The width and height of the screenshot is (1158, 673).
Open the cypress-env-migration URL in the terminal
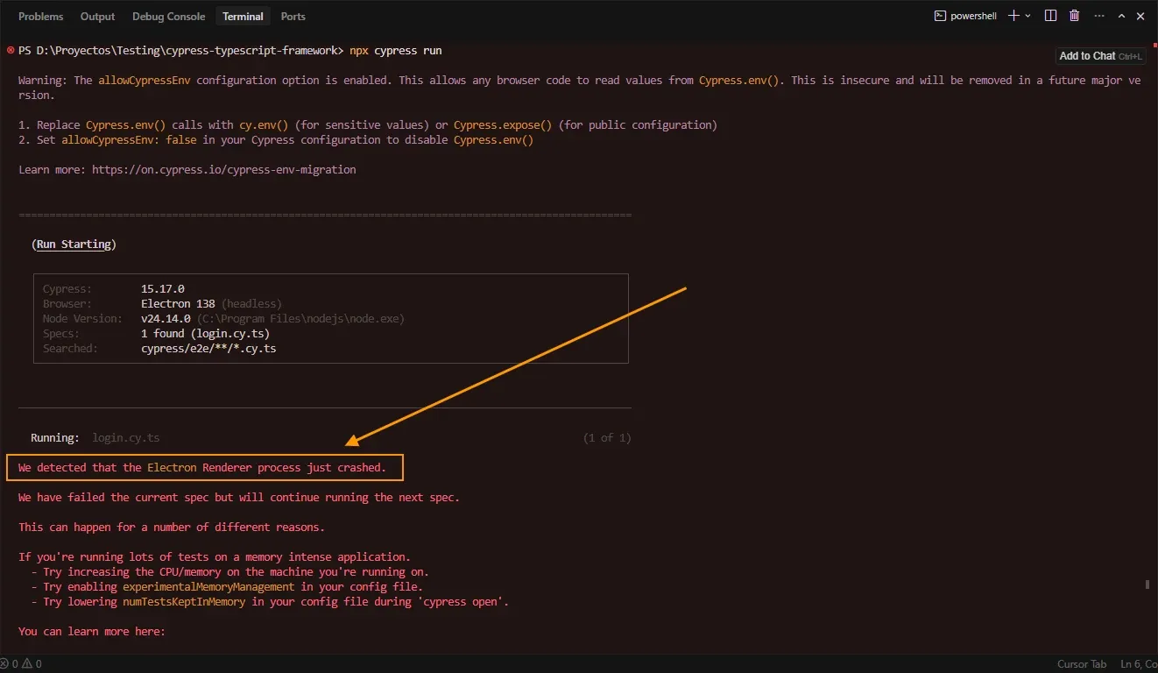click(x=223, y=169)
